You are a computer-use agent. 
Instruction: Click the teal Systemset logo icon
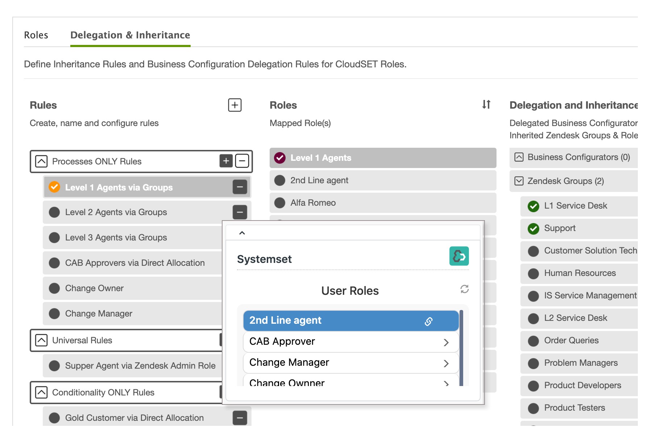(459, 256)
